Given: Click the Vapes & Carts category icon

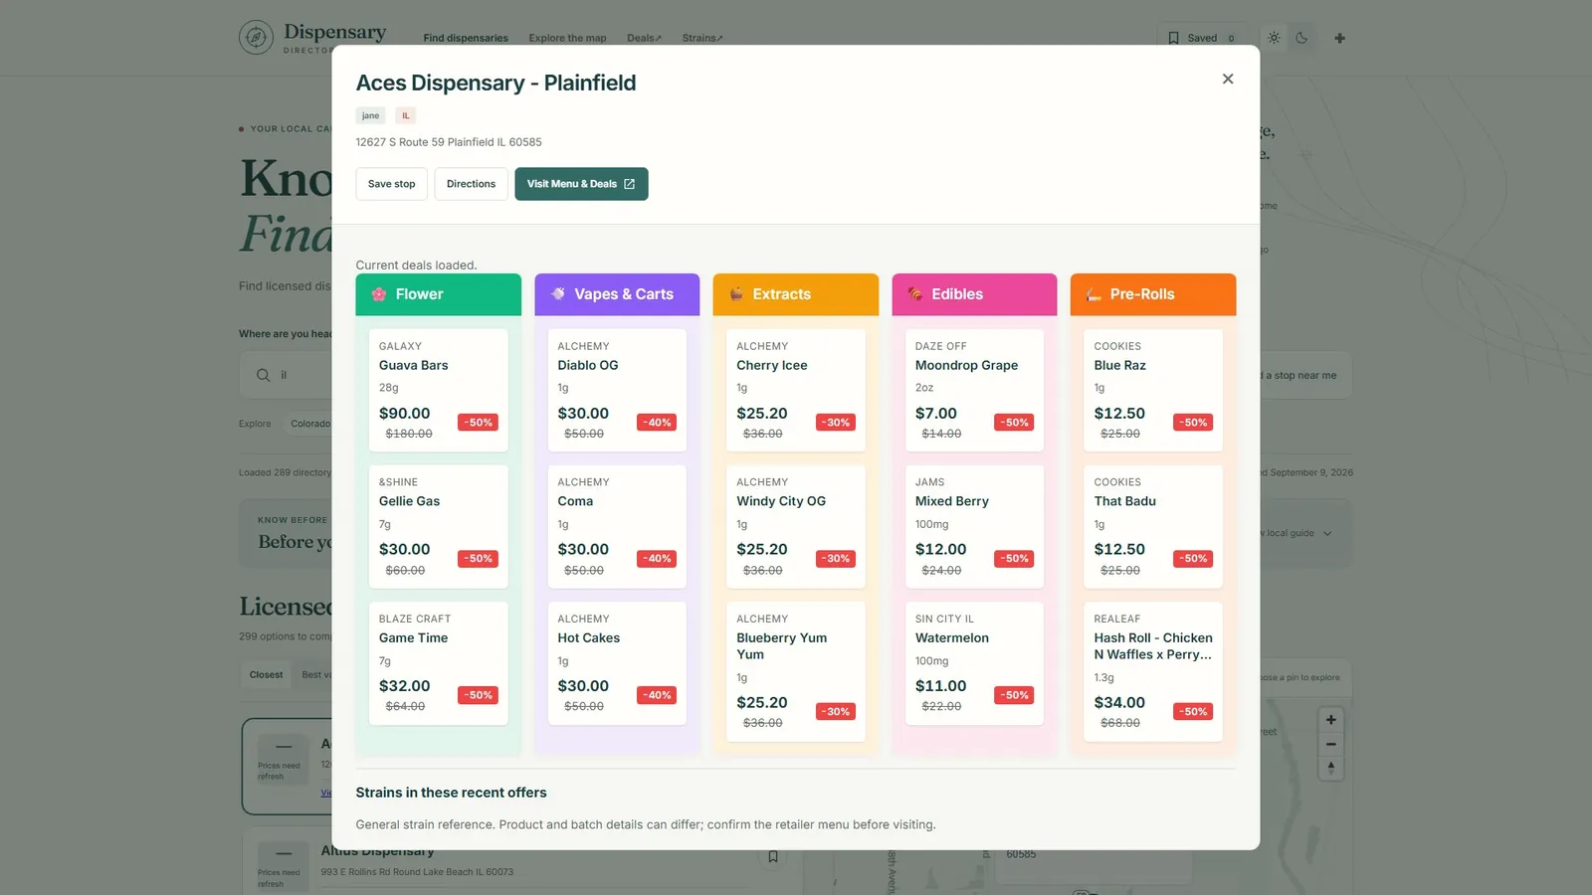Looking at the screenshot, I should pyautogui.click(x=558, y=294).
